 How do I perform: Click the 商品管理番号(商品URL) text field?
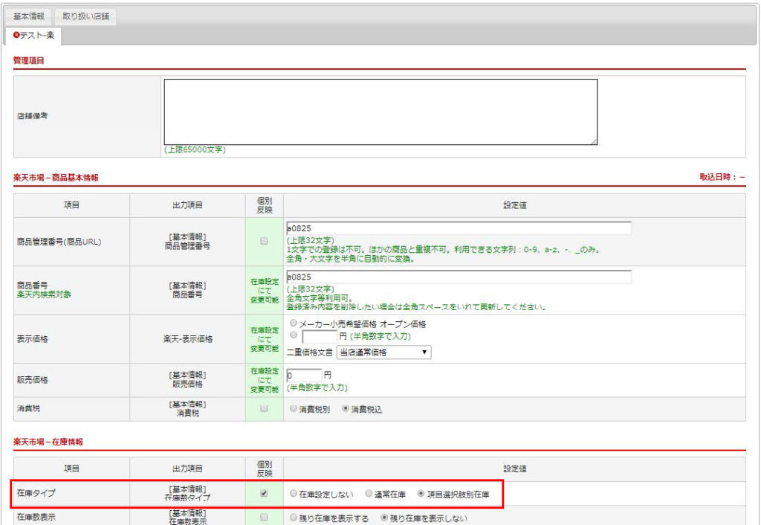pyautogui.click(x=458, y=228)
